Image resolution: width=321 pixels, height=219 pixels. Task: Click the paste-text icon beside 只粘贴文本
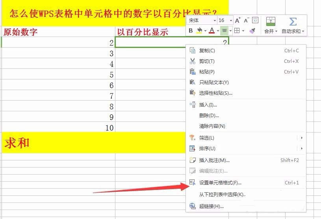tap(193, 82)
